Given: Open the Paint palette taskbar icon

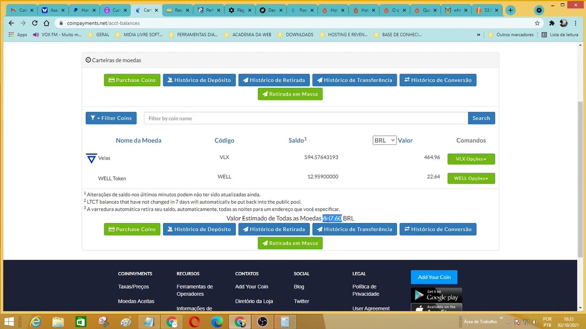Looking at the screenshot, I should tap(126, 322).
